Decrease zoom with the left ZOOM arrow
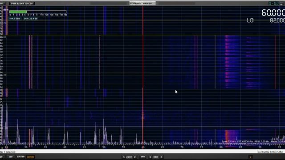 pos(124,157)
